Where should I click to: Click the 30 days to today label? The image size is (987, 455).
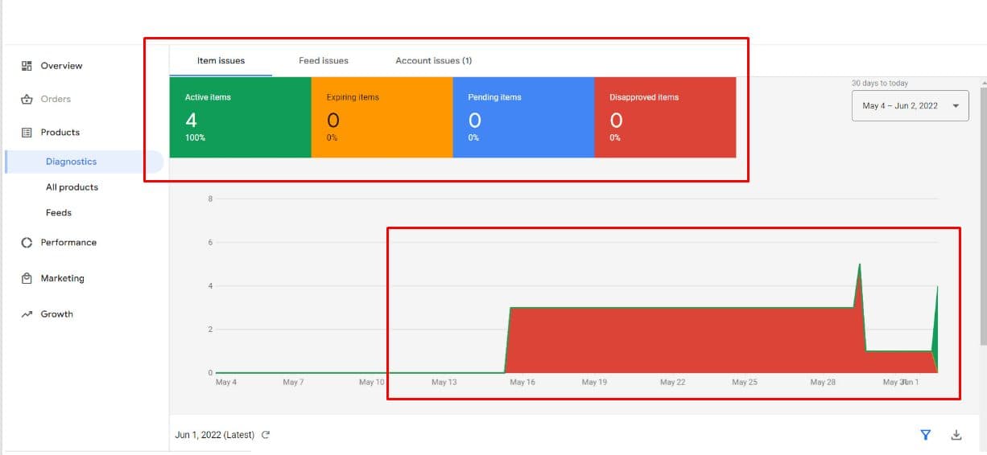880,84
